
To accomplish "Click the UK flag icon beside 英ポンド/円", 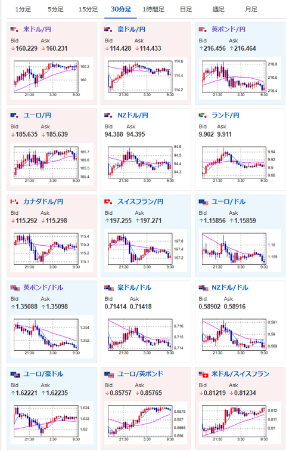I will click(x=203, y=29).
